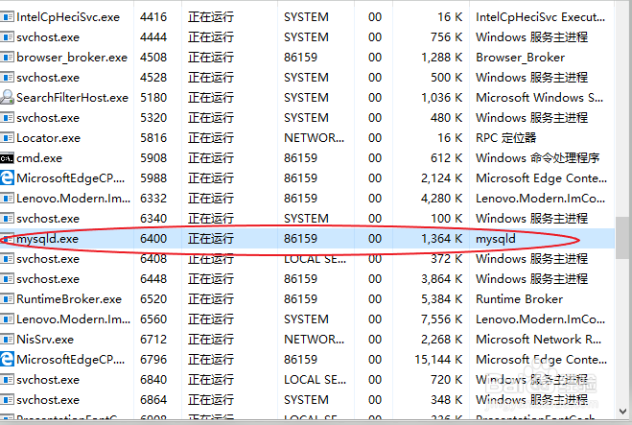632x425 pixels.
Task: Click the browser_broker.exe process icon
Action: [x=7, y=58]
